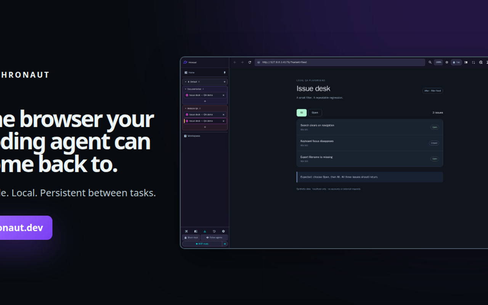Close the first Website QA Issue desk tab
Viewport: 488px width, 305px height.
(x=223, y=114)
